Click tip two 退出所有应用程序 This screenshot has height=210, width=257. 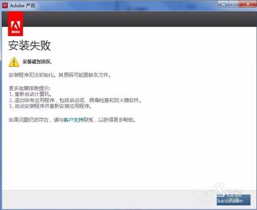(x=75, y=100)
